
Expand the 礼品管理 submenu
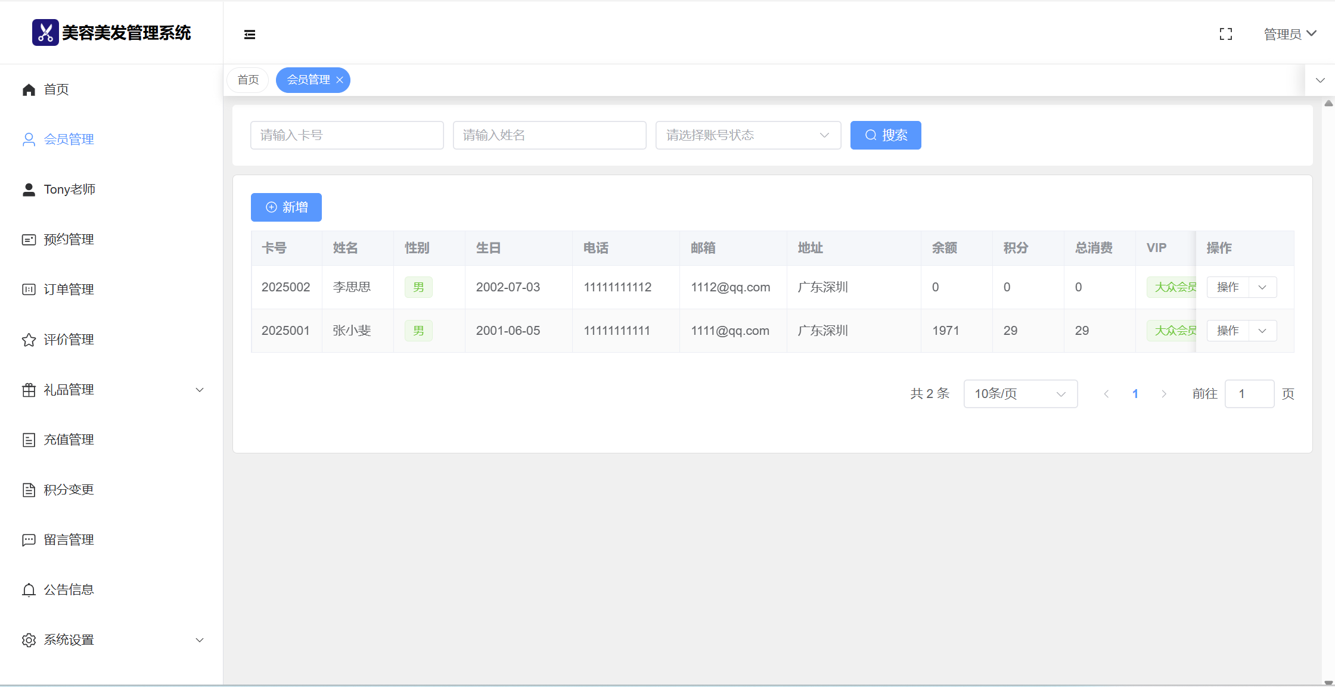coord(113,390)
